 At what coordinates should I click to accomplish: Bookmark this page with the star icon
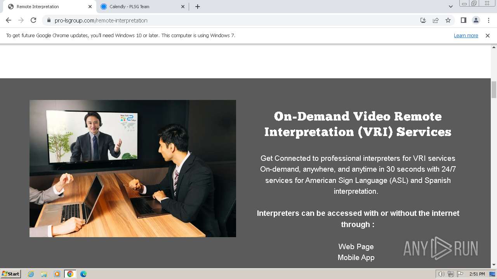tap(448, 20)
